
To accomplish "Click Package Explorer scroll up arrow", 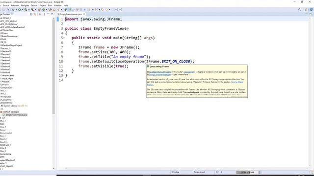I will click(53, 18).
